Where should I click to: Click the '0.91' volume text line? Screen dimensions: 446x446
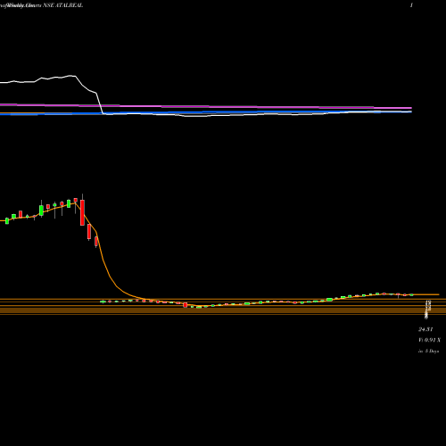pyautogui.click(x=430, y=340)
